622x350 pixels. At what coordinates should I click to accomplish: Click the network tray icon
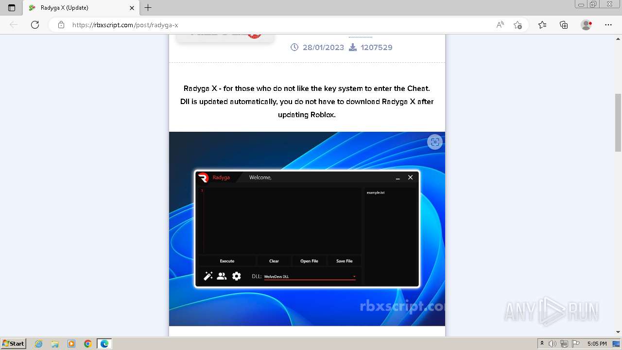tap(564, 344)
